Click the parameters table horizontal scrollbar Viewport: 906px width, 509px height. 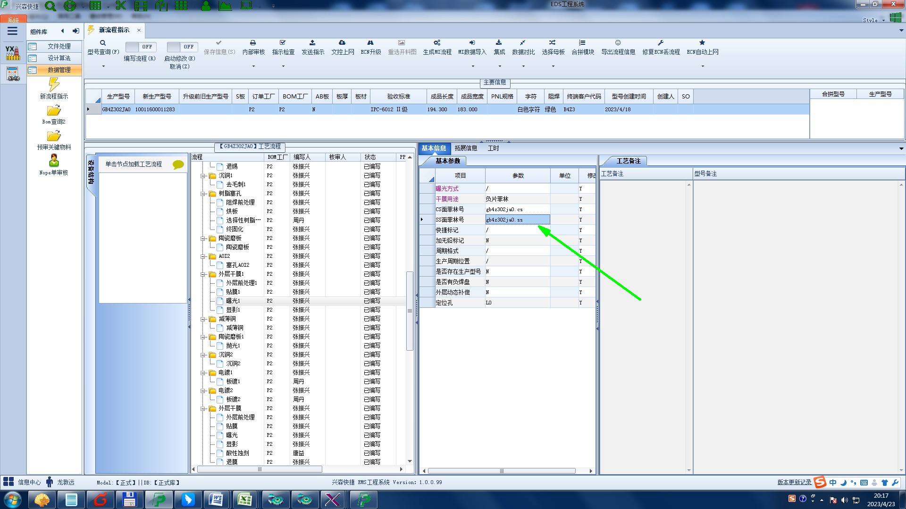coord(502,471)
